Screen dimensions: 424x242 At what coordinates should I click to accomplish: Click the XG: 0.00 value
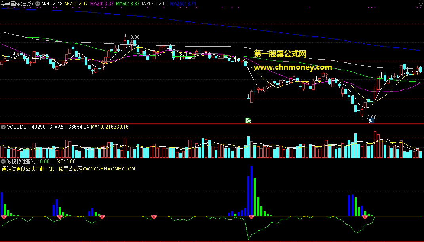[66, 161]
